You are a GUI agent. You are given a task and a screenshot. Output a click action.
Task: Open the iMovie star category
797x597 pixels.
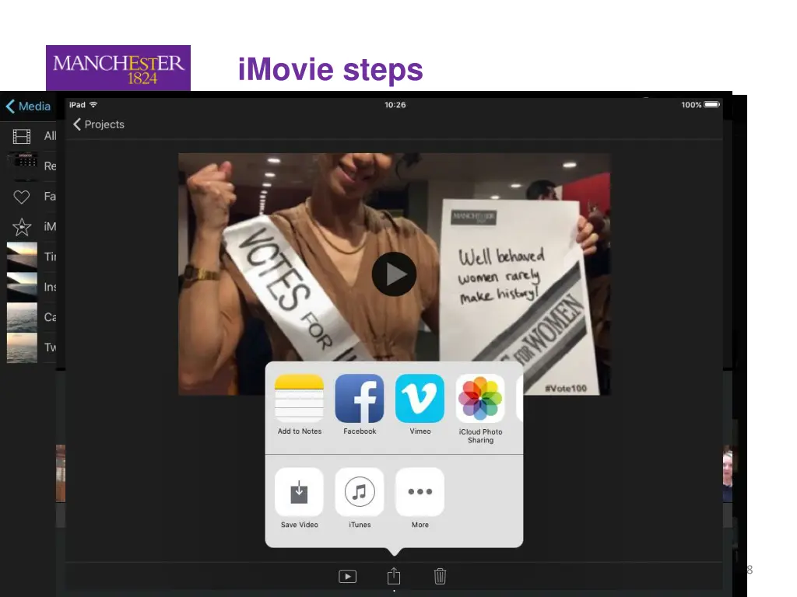[x=21, y=227]
